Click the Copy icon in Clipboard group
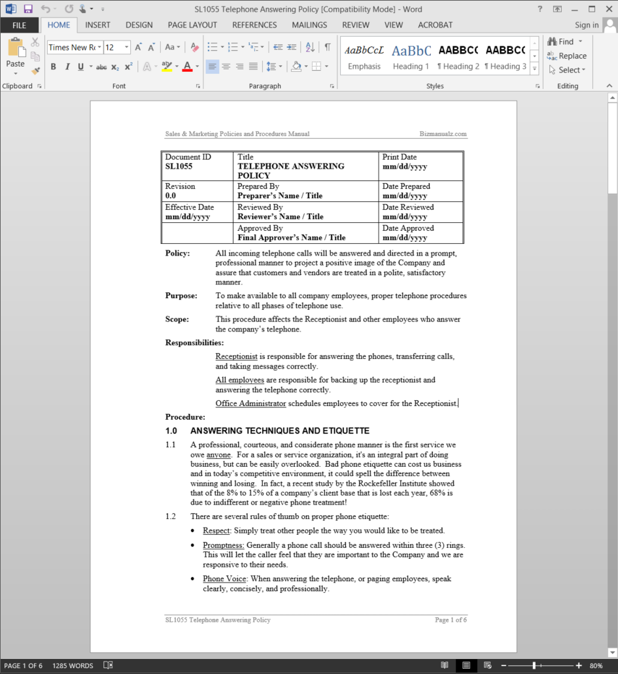618x674 pixels. click(35, 56)
